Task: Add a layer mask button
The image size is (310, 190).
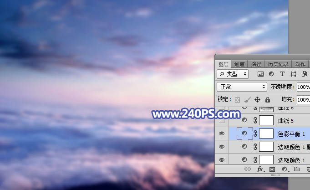Action: (272, 169)
